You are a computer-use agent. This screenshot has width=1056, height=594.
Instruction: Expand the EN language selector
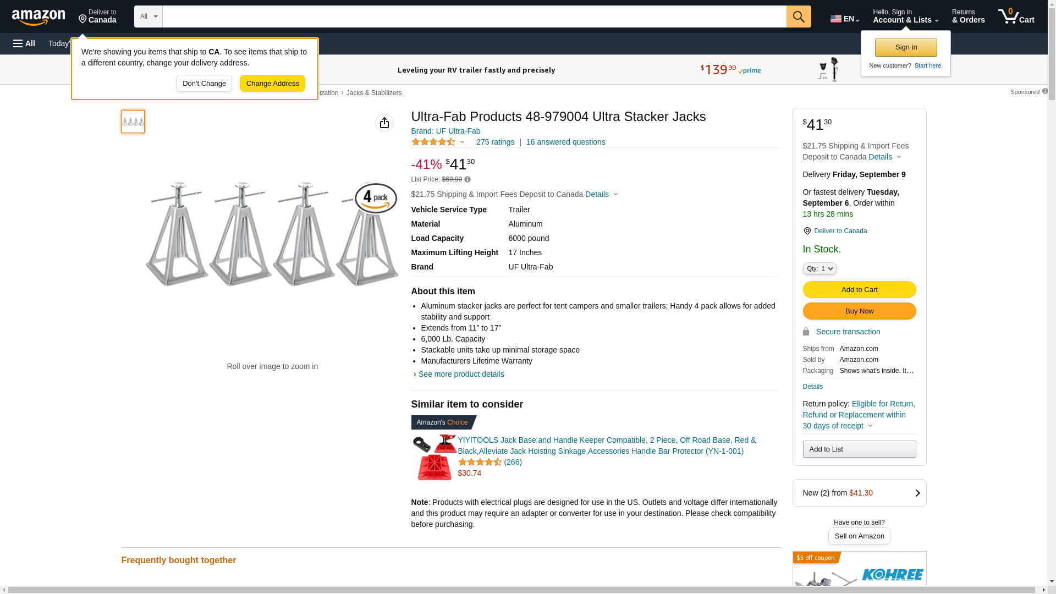(845, 19)
